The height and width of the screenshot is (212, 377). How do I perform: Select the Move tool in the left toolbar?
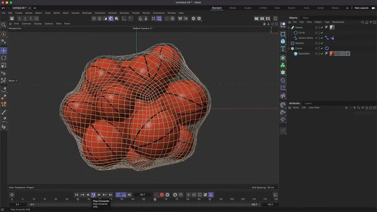(4, 50)
